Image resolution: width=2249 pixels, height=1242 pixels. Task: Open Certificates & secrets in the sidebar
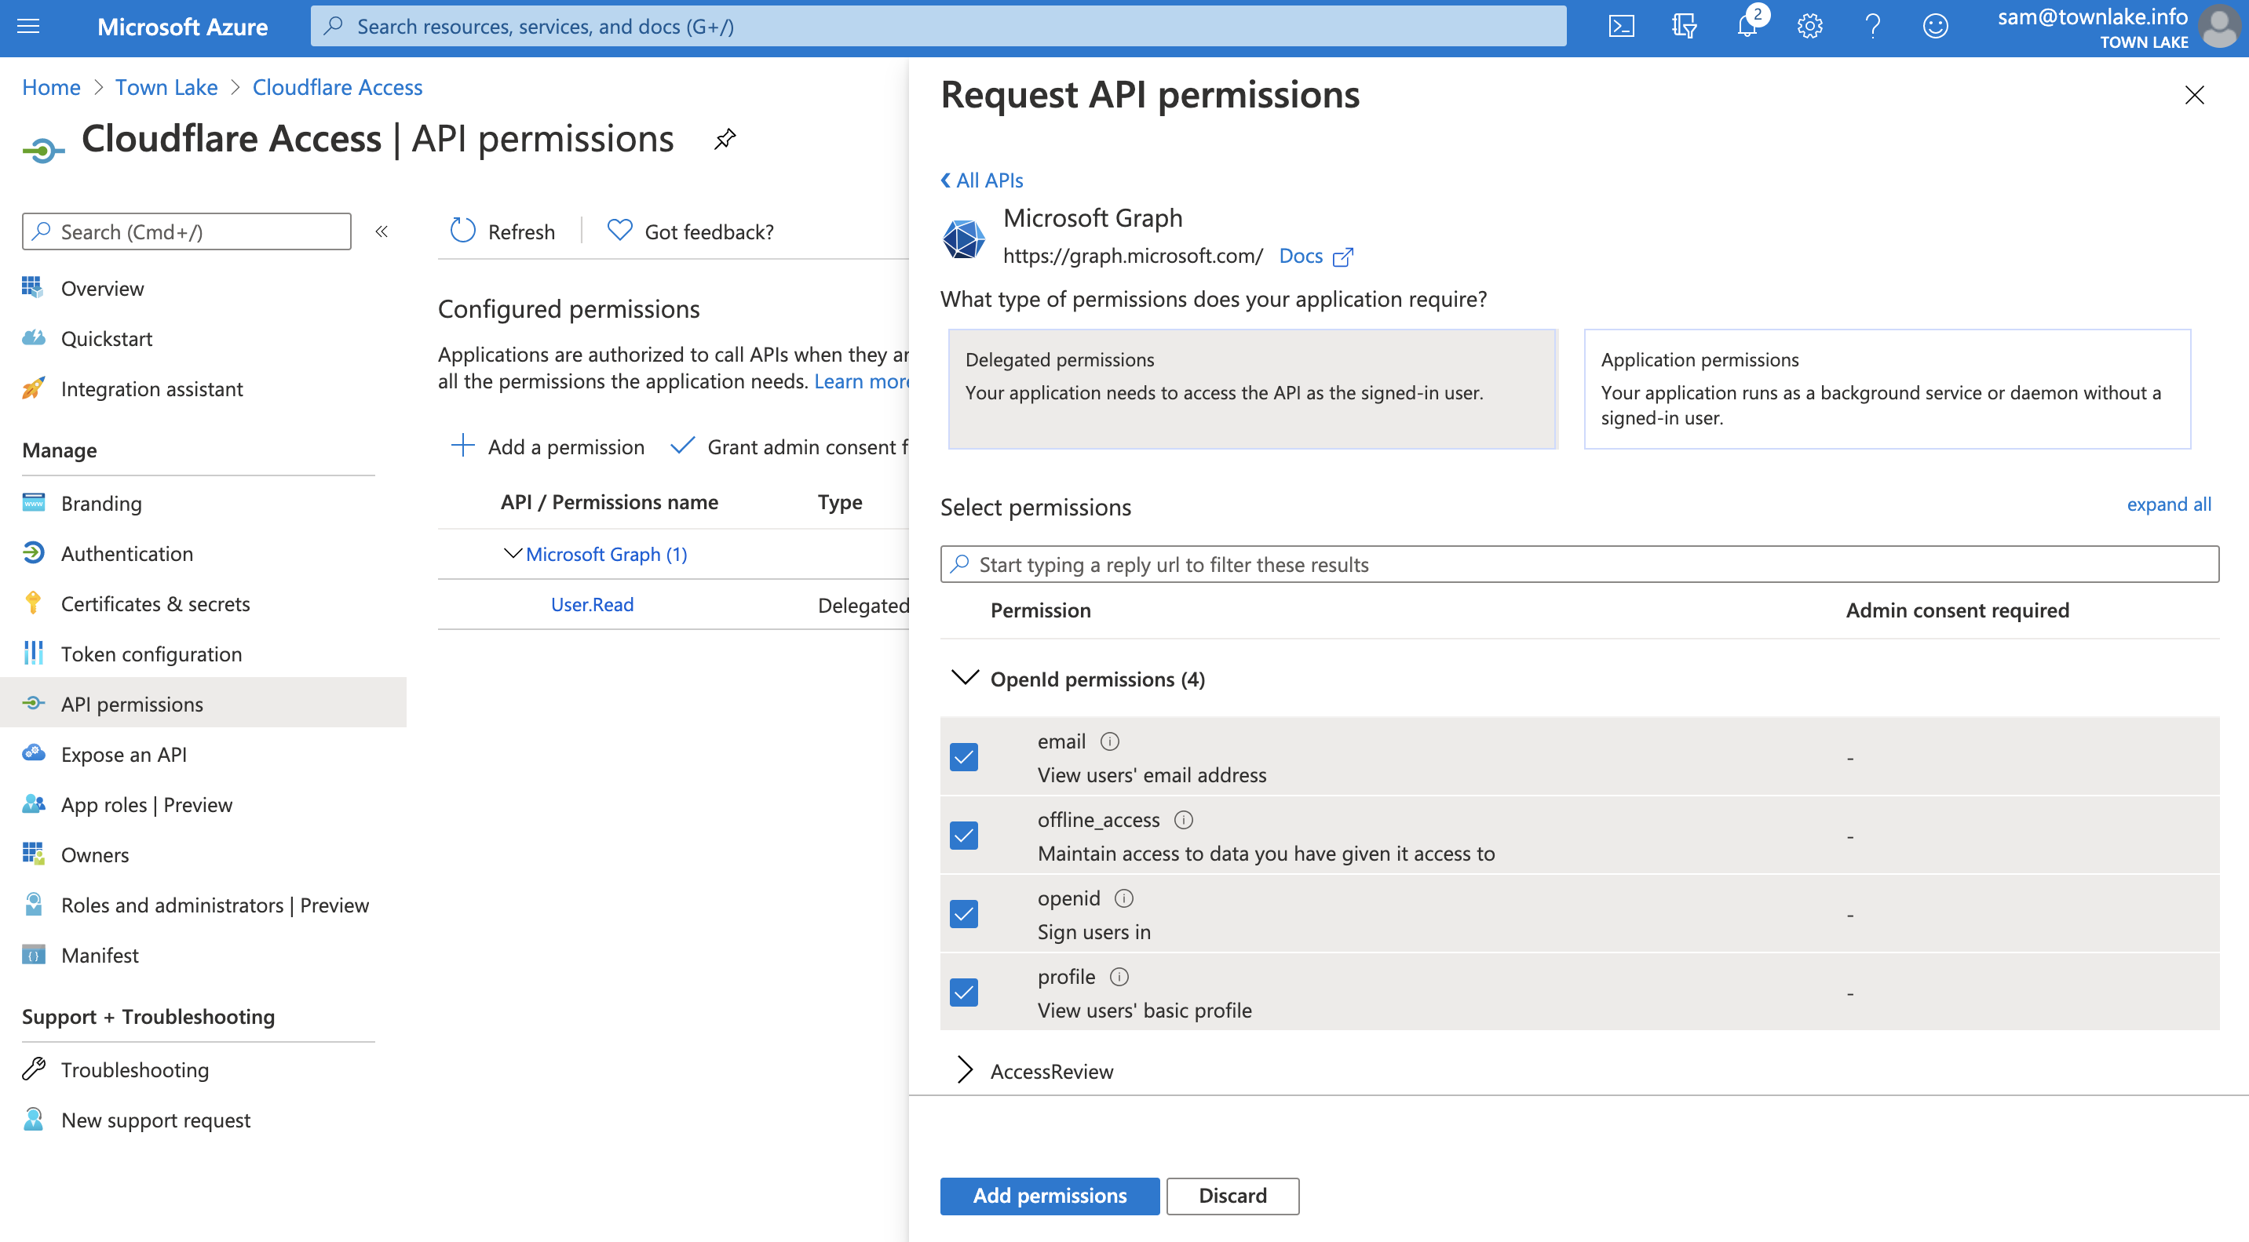pyautogui.click(x=155, y=603)
